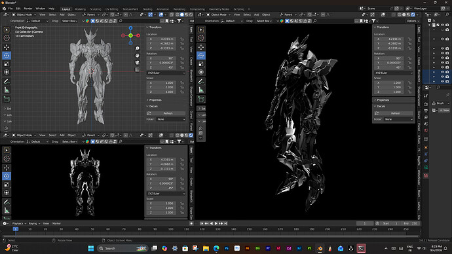Select the Cursor tool in bottom-left viewport
This screenshot has height=254, width=452.
[x=7, y=158]
